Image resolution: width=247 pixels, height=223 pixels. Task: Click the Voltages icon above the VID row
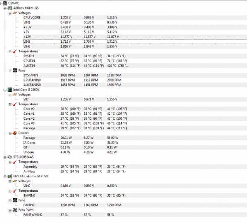[x=15, y=95]
